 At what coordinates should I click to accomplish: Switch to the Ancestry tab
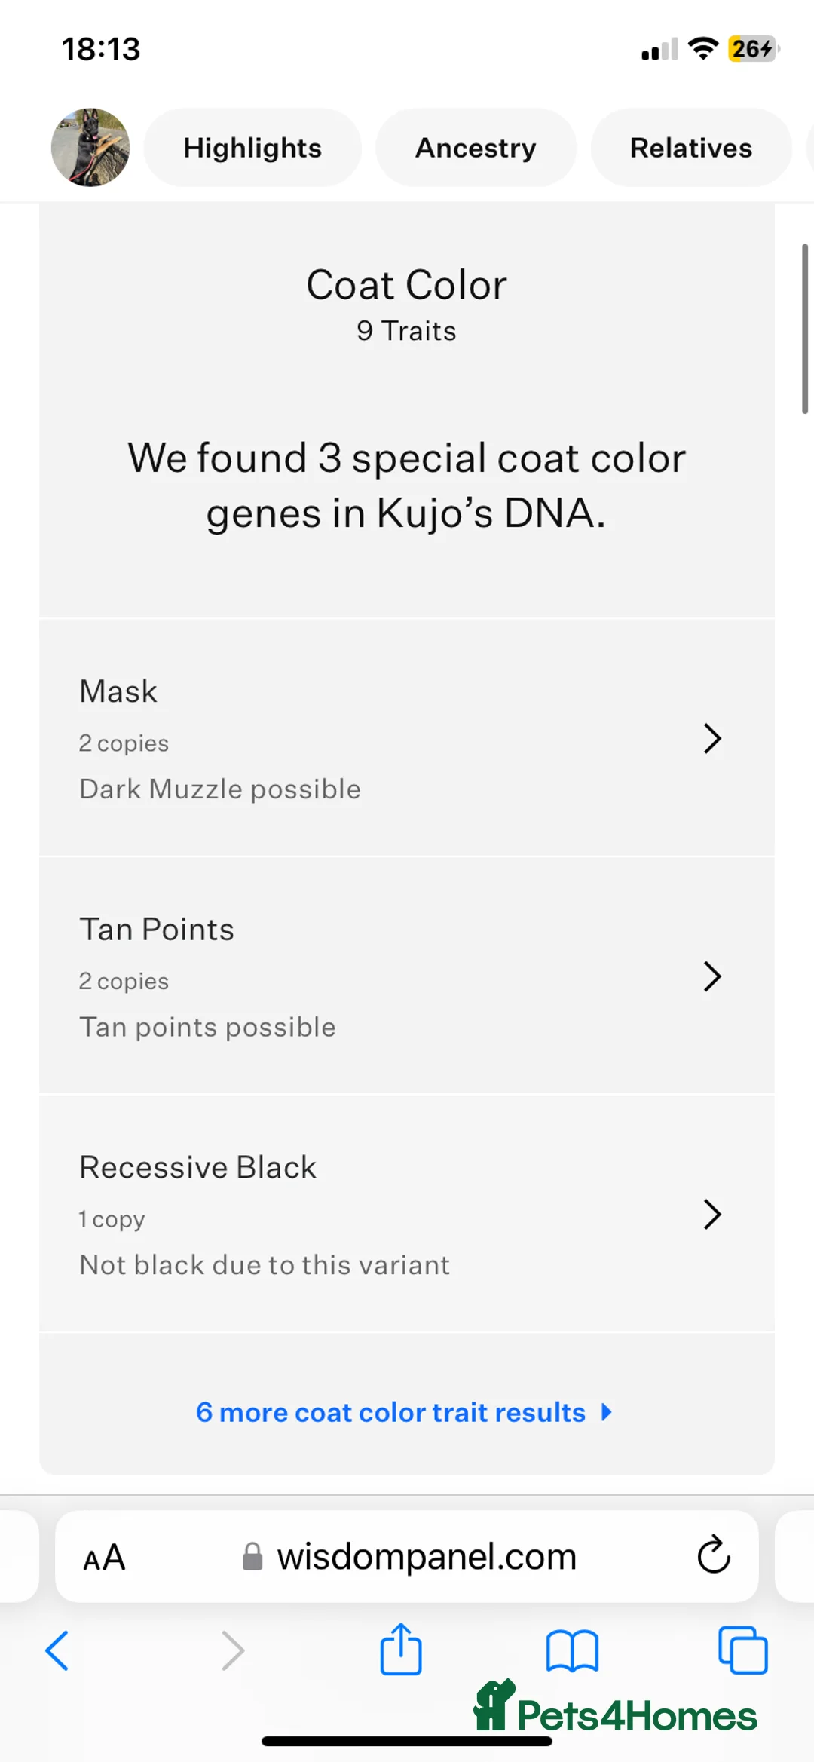coord(476,148)
